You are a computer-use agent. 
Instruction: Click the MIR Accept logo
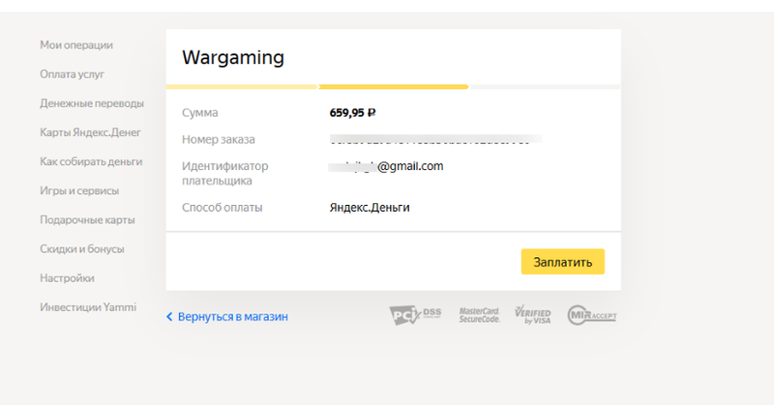pos(592,315)
